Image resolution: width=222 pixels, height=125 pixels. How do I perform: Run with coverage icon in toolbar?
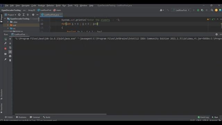(202, 10)
